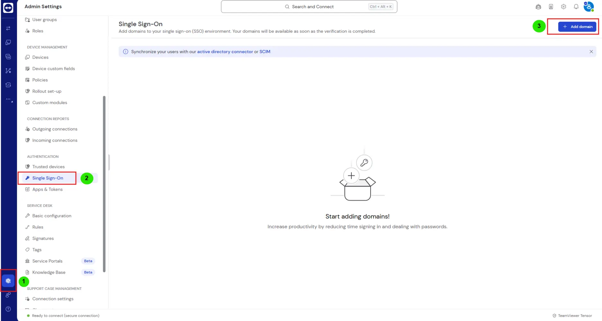Screen dimensions: 602x321
Task: Dismiss the synchronize users info banner
Action: pos(591,52)
